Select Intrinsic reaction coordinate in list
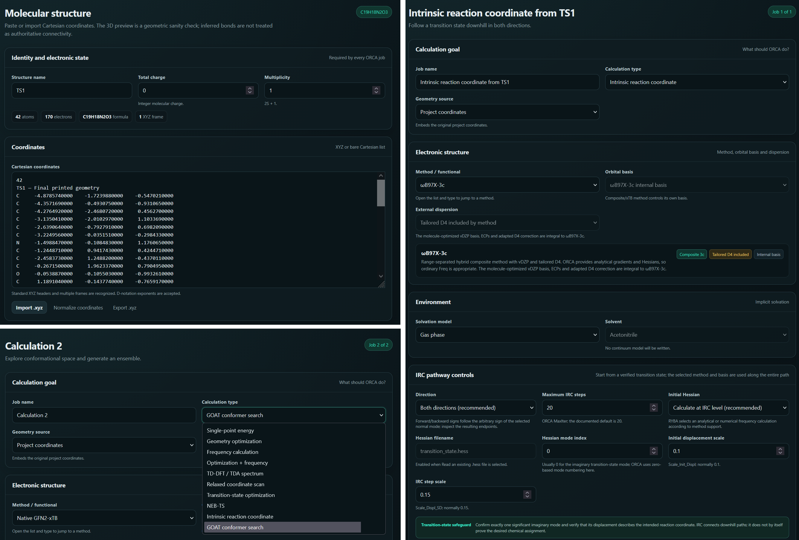 pyautogui.click(x=282, y=517)
